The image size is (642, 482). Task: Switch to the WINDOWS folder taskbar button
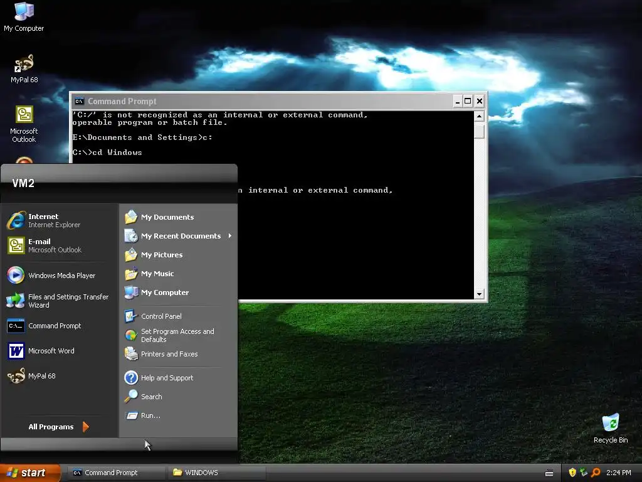[216, 473]
